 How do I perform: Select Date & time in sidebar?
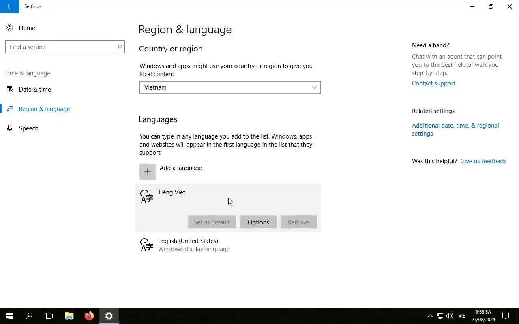[x=35, y=89]
